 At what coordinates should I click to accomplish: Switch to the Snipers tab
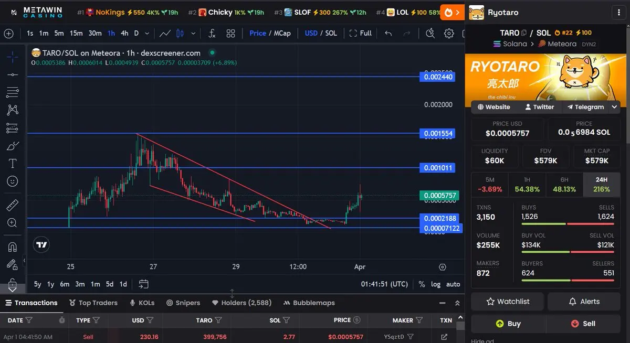183,303
